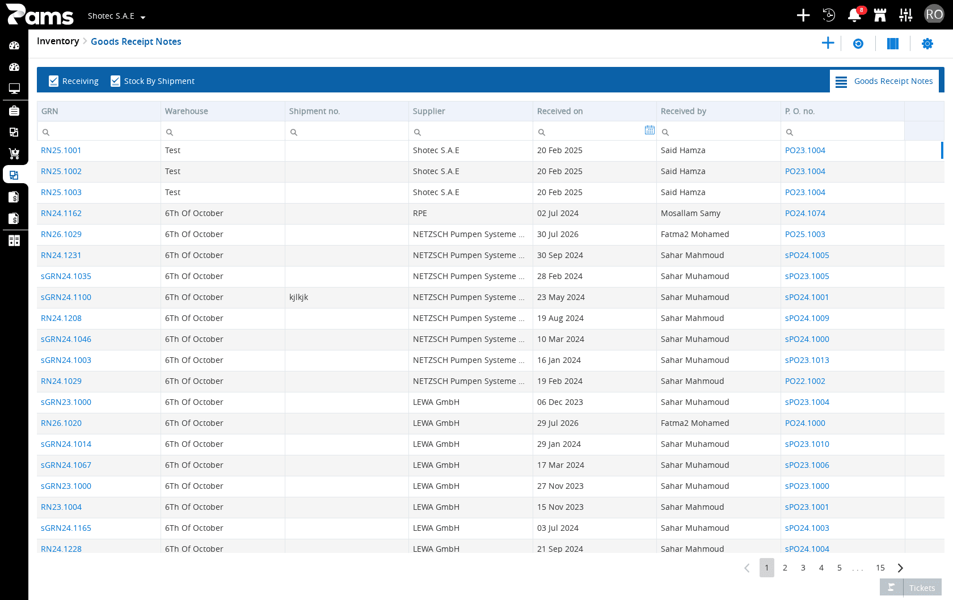Image resolution: width=953 pixels, height=600 pixels.
Task: Click the table vertical scrollbar thumb
Action: 942,150
